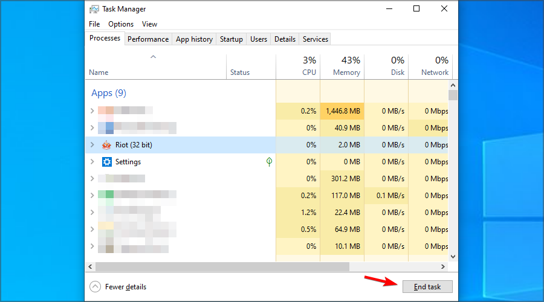Click the 0.5% CPU cell
Screen dimensions: 544x302
(x=298, y=230)
